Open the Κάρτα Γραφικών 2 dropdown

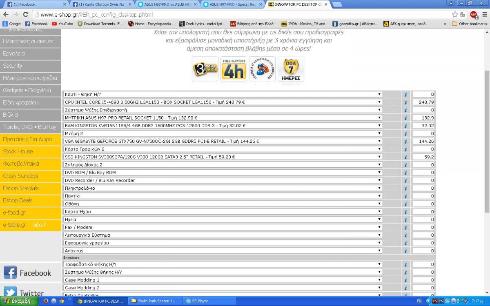click(x=223, y=149)
